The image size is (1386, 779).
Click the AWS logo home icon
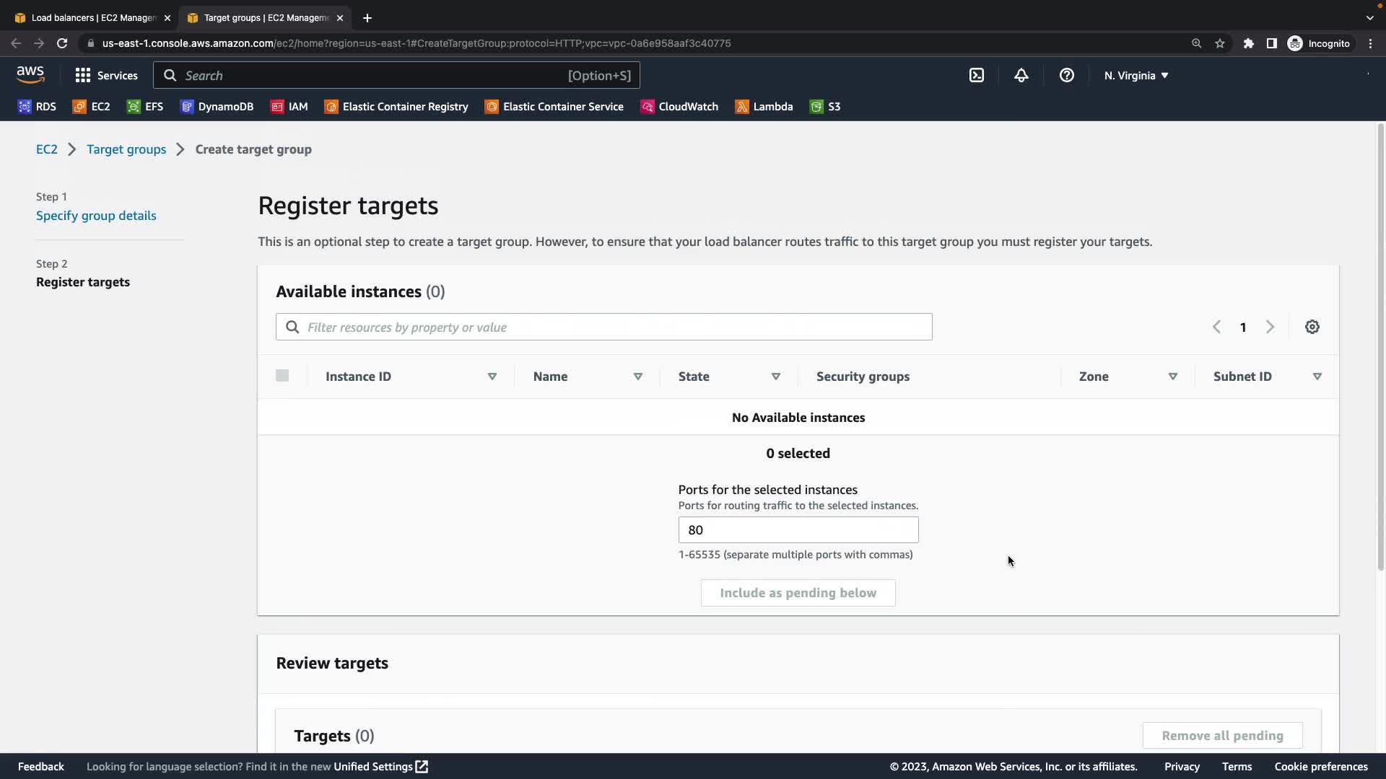[30, 74]
